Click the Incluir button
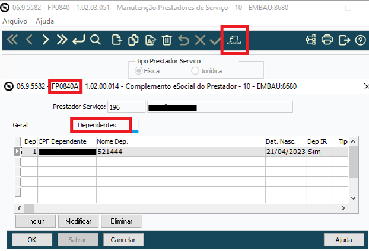Screen dimensions: 369x251 tap(36, 221)
